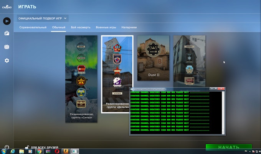Click the console window title icon
Image resolution: width=261 pixels, height=154 pixels.
click(131, 89)
